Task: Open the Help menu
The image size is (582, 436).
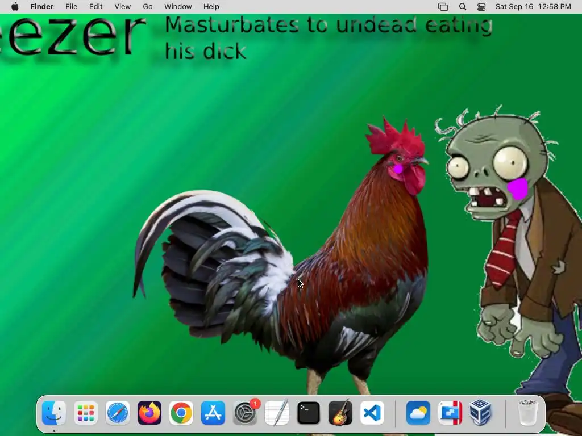Action: point(211,7)
